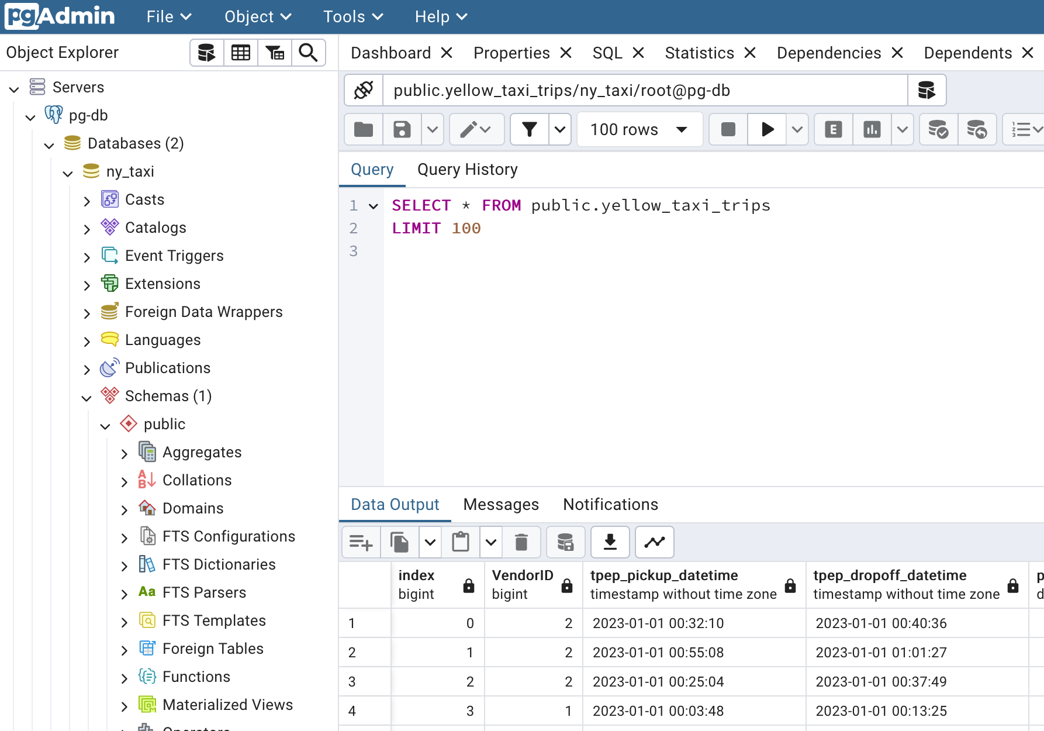Image resolution: width=1044 pixels, height=731 pixels.
Task: Collapse the Schemas (1) node
Action: (x=87, y=398)
